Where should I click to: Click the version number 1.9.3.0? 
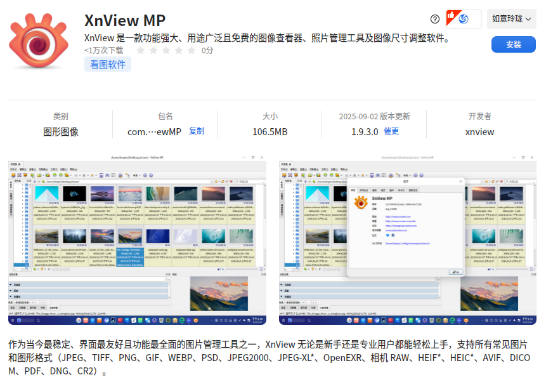click(x=365, y=132)
